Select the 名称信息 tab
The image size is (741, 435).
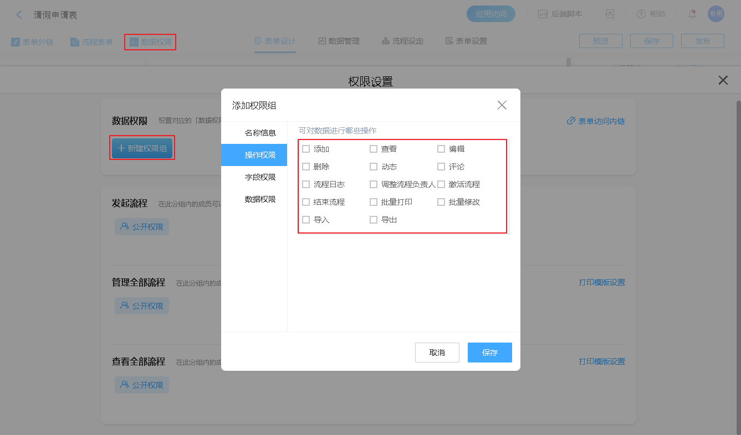click(259, 133)
